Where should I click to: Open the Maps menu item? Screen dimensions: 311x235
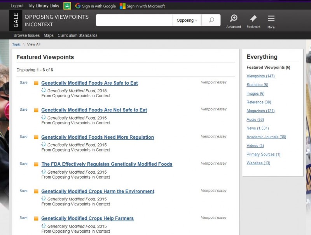pos(49,35)
